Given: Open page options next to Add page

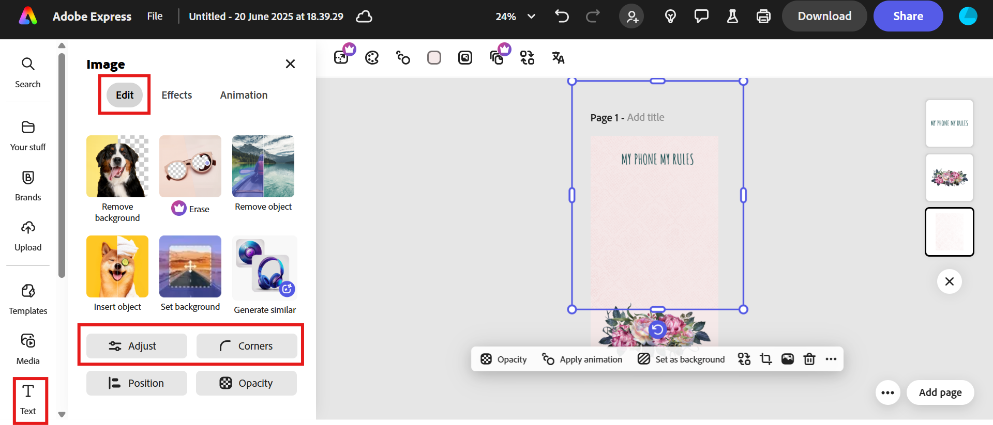Looking at the screenshot, I should pos(887,392).
